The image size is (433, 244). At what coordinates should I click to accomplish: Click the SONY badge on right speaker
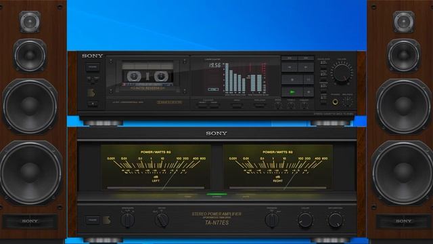[403, 222]
